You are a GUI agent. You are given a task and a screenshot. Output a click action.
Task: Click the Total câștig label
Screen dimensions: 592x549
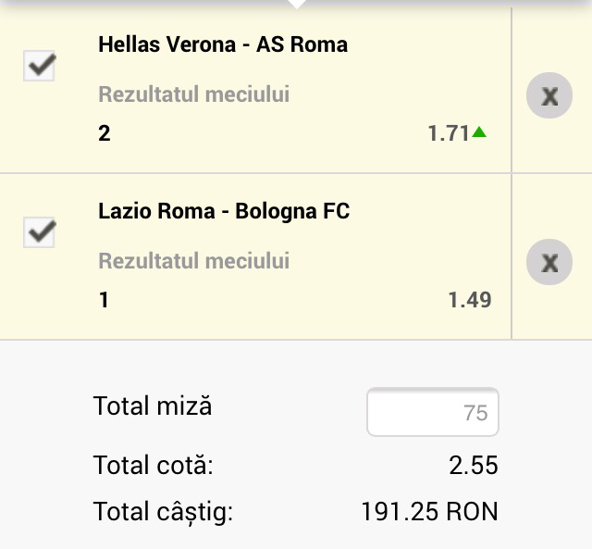(x=164, y=511)
